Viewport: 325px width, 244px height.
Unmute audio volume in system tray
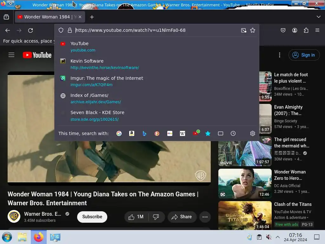point(269,237)
